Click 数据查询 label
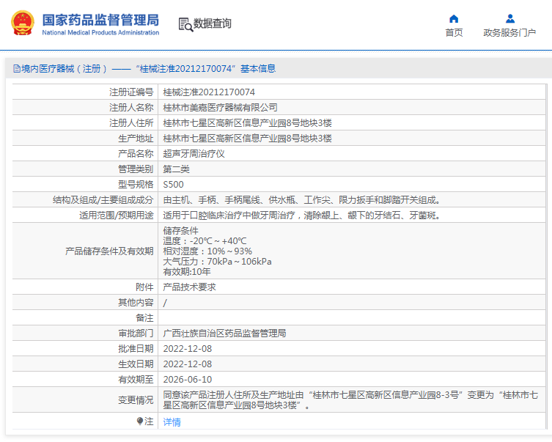552x442 pixels. tap(213, 23)
